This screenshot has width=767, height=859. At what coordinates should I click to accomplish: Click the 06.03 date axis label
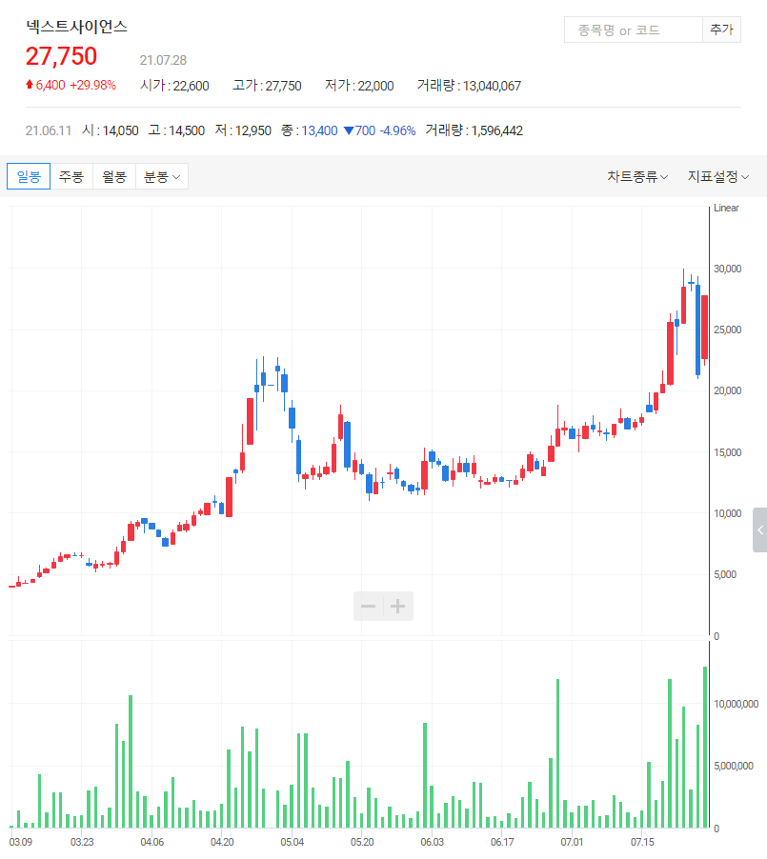[432, 842]
